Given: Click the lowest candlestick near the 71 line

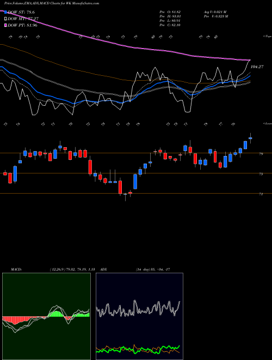Looking at the screenshot, I should 125,196.
